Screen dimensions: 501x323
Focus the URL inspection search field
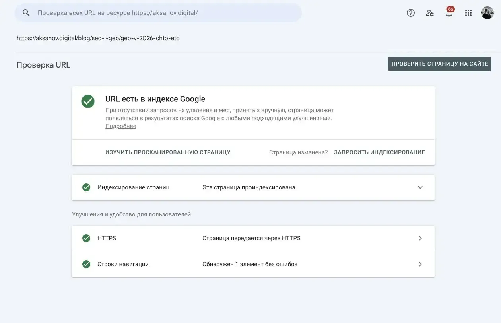coord(158,13)
